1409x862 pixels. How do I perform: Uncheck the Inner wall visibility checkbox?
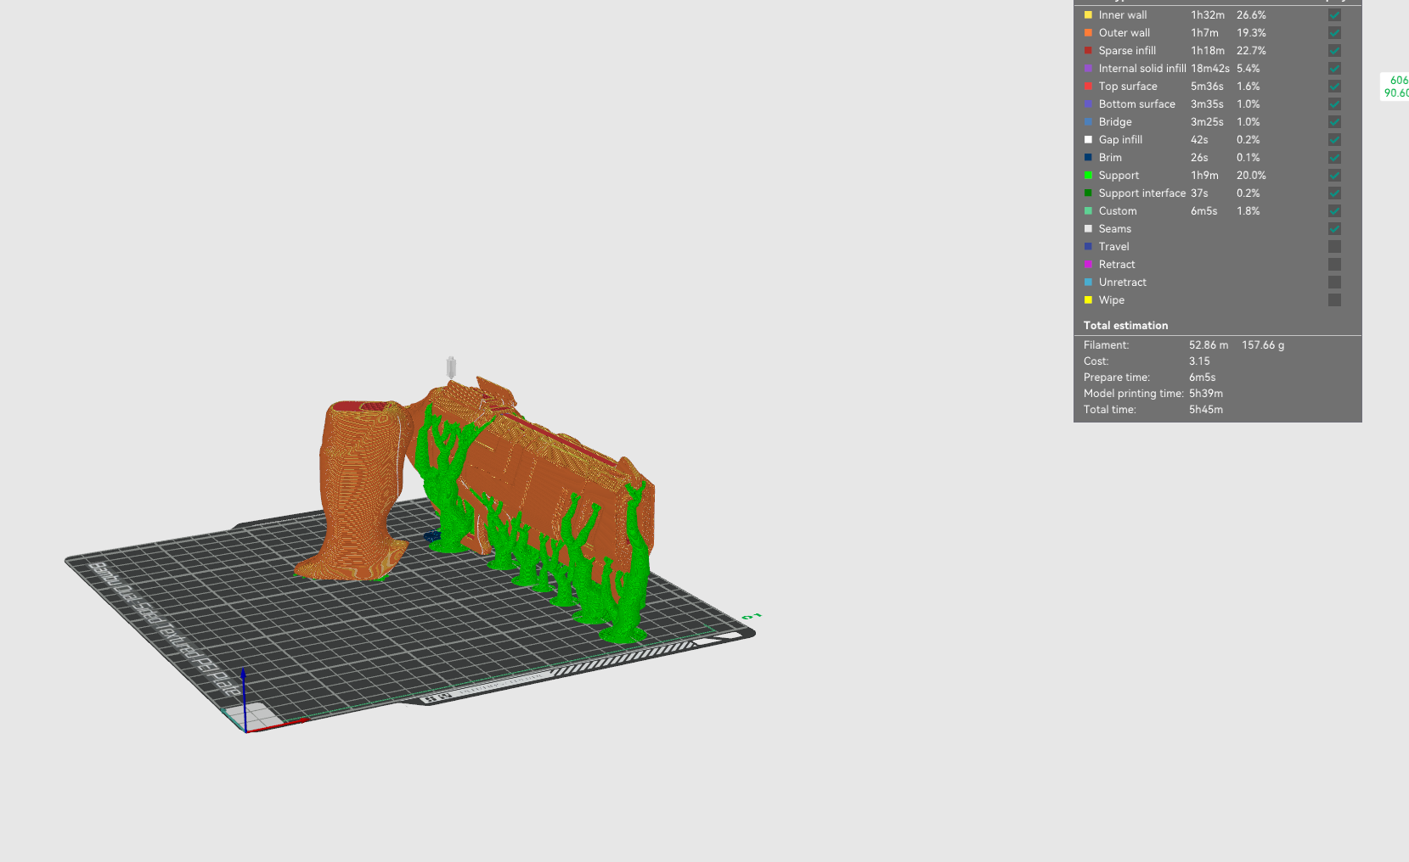pyautogui.click(x=1334, y=15)
